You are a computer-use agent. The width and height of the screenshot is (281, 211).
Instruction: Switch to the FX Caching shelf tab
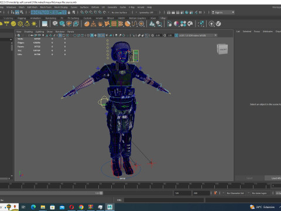click(73, 18)
